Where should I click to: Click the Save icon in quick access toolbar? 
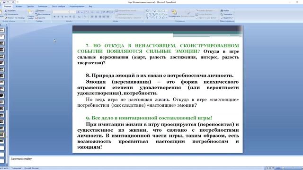(4, 2)
